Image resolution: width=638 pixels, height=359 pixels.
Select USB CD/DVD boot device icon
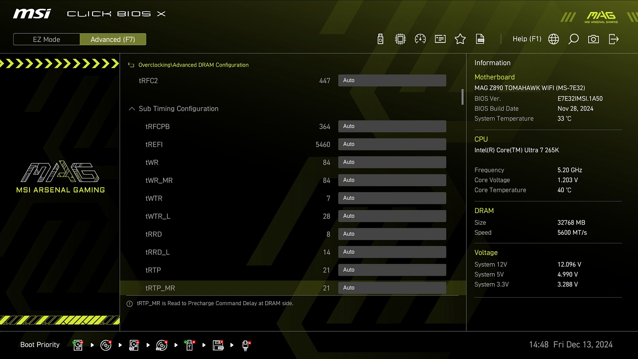pos(162,345)
